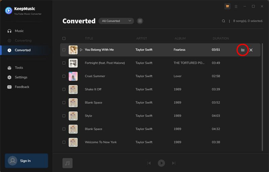
Task: Click vertical scrollbar of song list
Action: click(262, 97)
